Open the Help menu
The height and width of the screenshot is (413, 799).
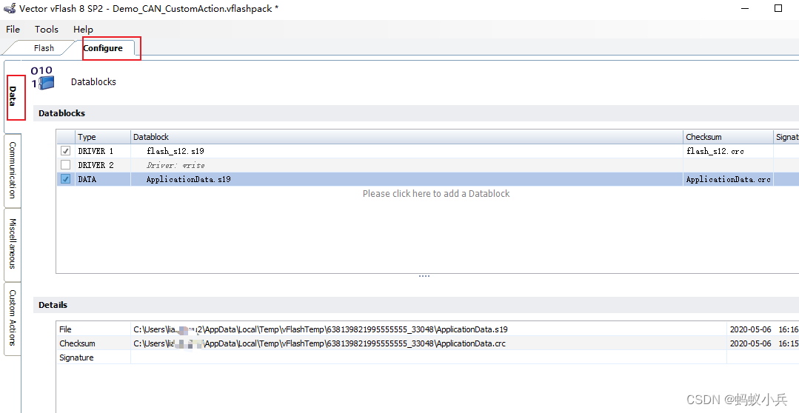coord(83,29)
